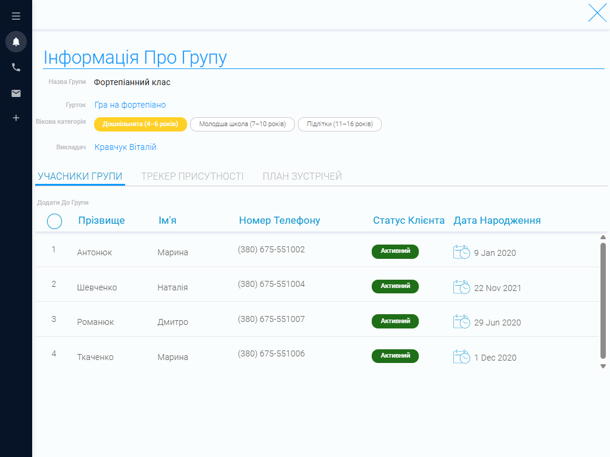Screen dimensions: 610x457
Task: Click birth date 29 Jun 2020
Action: coord(497,323)
